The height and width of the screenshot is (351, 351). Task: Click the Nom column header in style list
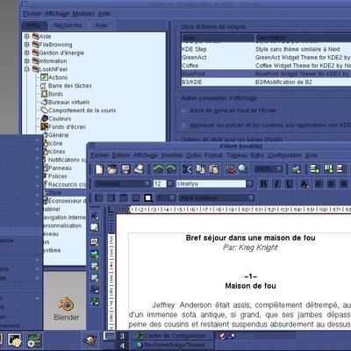point(218,38)
